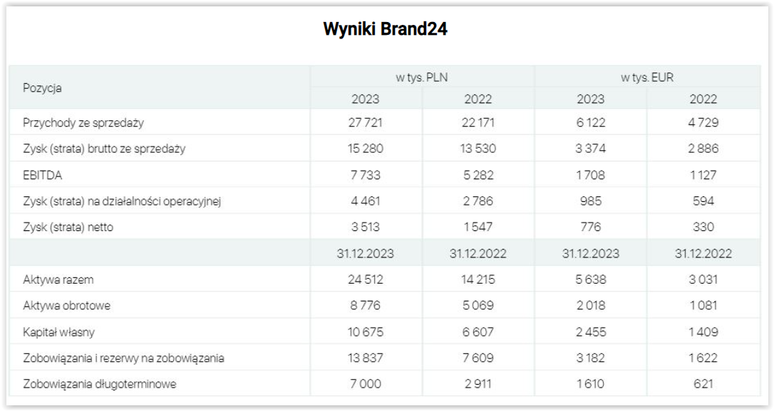Click the value "27 721"
The height and width of the screenshot is (411, 774).
pos(366,122)
